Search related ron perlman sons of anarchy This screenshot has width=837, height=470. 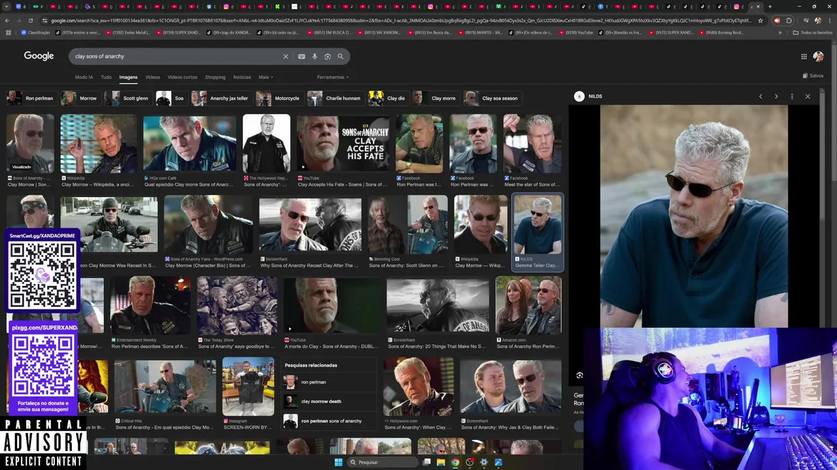tap(330, 421)
